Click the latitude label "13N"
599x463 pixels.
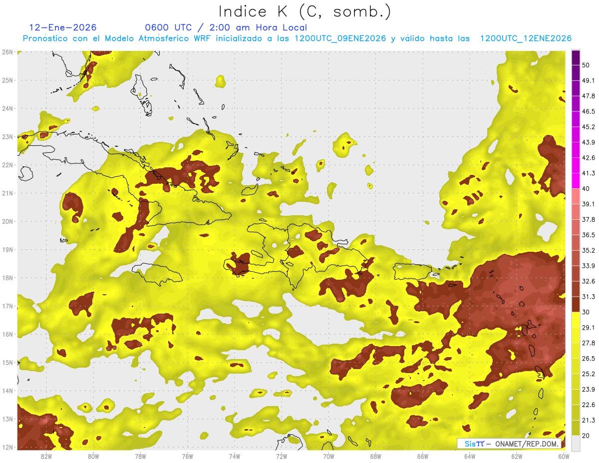tap(7, 419)
